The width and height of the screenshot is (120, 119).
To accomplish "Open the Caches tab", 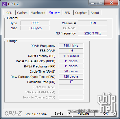I will click(x=22, y=13).
